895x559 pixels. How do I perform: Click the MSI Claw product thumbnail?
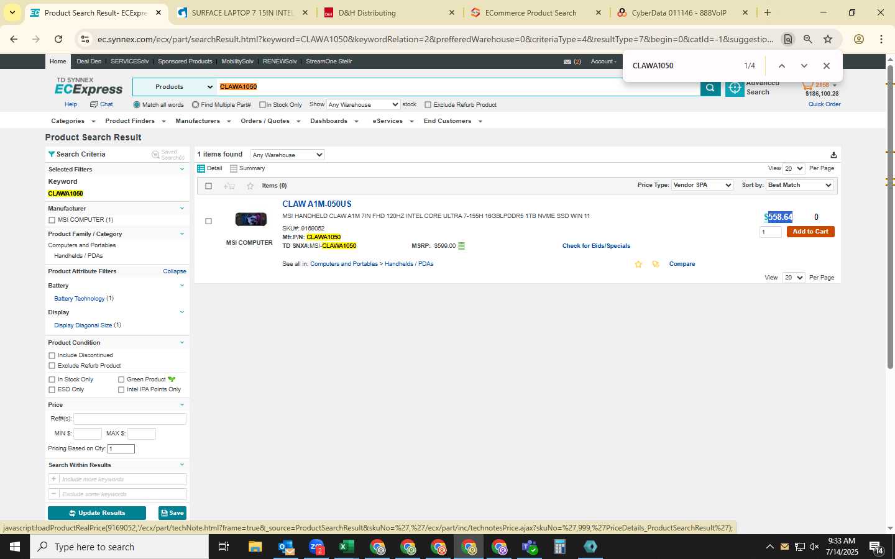pyautogui.click(x=250, y=219)
